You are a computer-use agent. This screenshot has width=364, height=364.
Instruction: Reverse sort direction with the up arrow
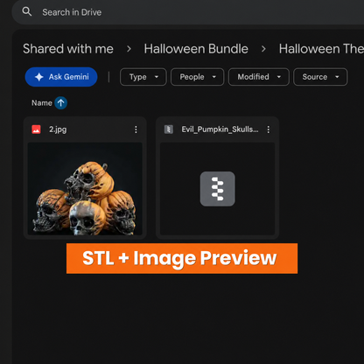(x=60, y=103)
